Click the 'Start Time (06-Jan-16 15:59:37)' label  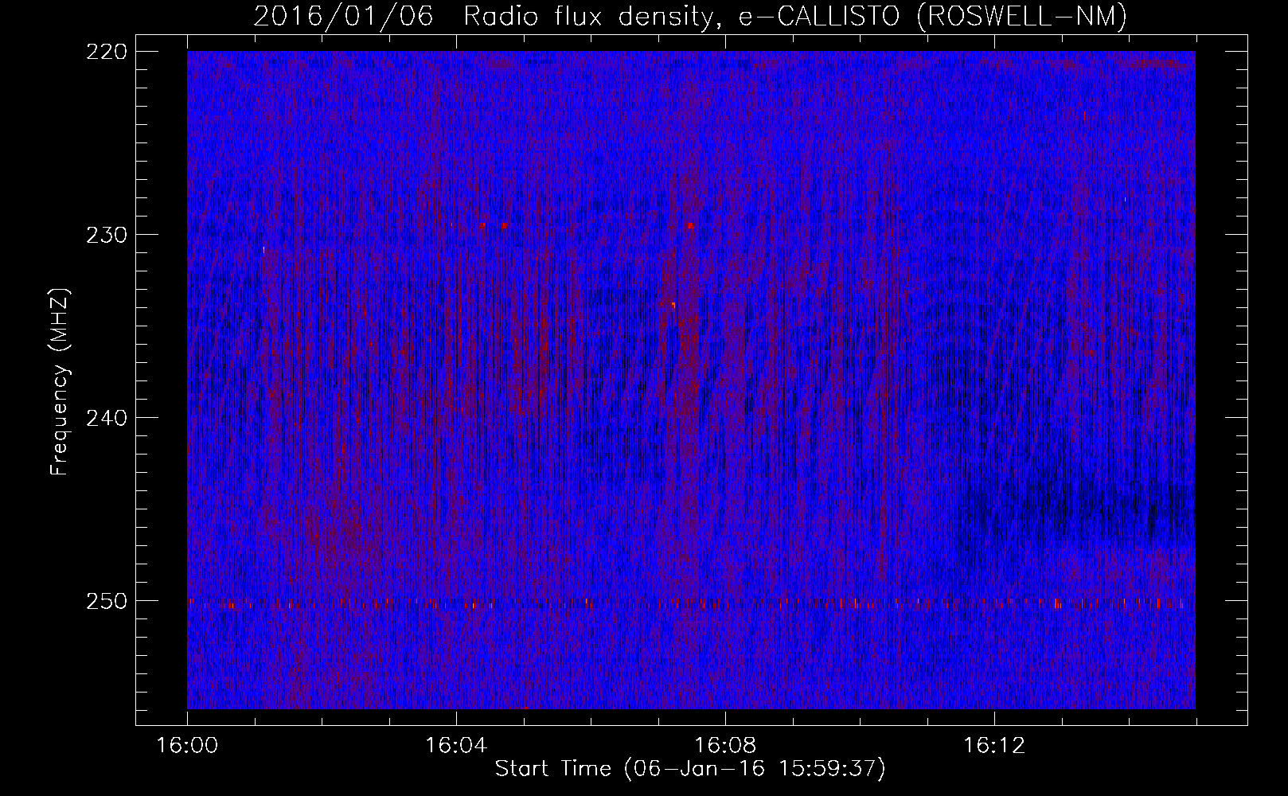coord(690,769)
